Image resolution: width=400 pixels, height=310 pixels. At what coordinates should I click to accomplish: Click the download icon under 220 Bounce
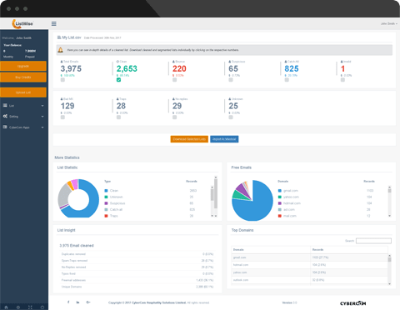point(173,76)
